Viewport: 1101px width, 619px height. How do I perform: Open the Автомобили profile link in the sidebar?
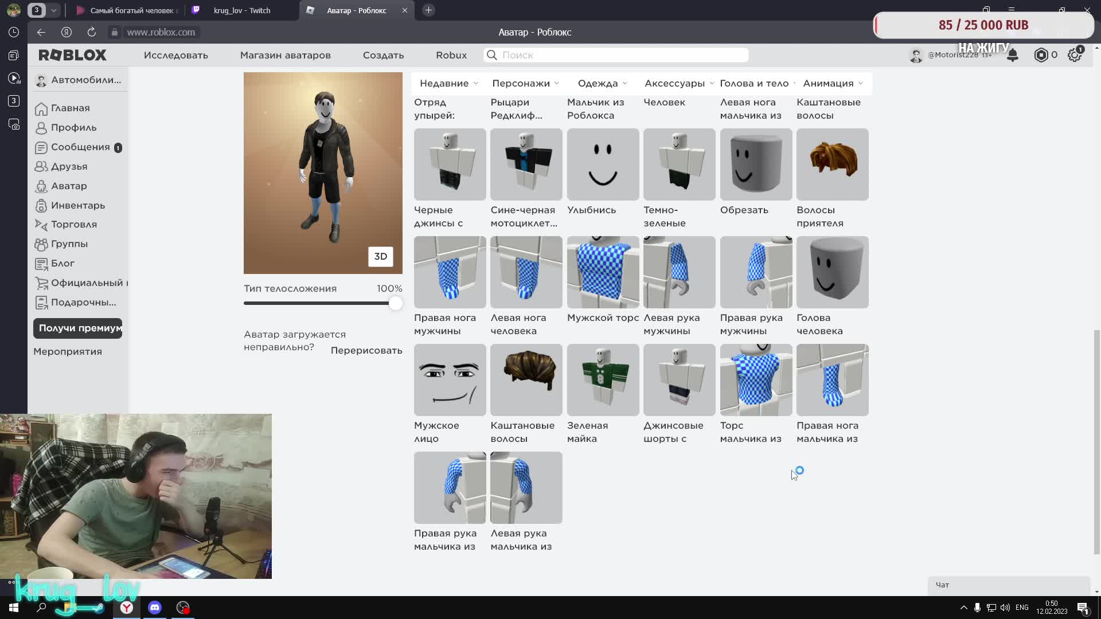click(78, 80)
